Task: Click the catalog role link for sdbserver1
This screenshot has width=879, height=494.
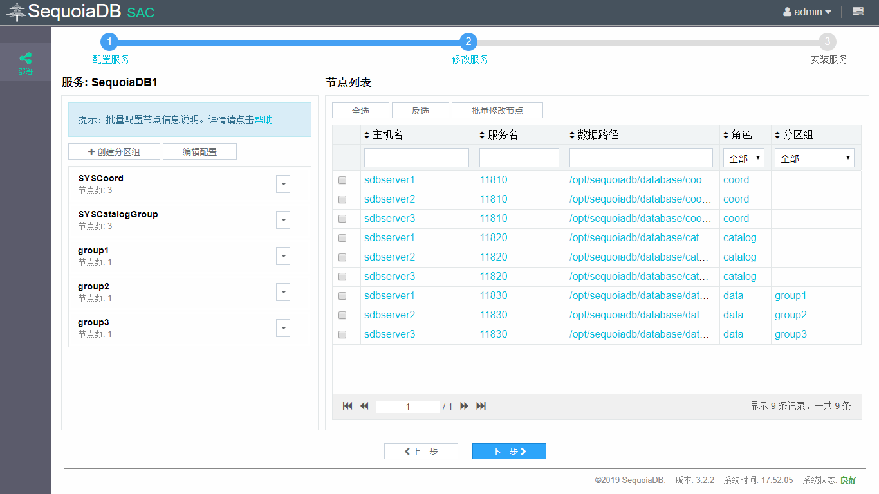Action: pyautogui.click(x=740, y=238)
